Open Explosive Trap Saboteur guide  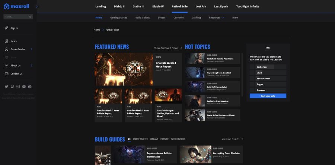click(x=213, y=101)
